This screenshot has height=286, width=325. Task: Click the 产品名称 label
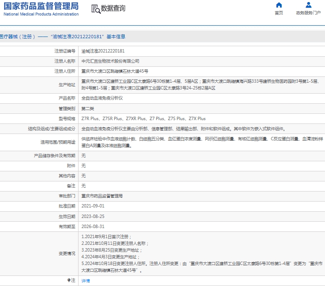click(x=67, y=98)
